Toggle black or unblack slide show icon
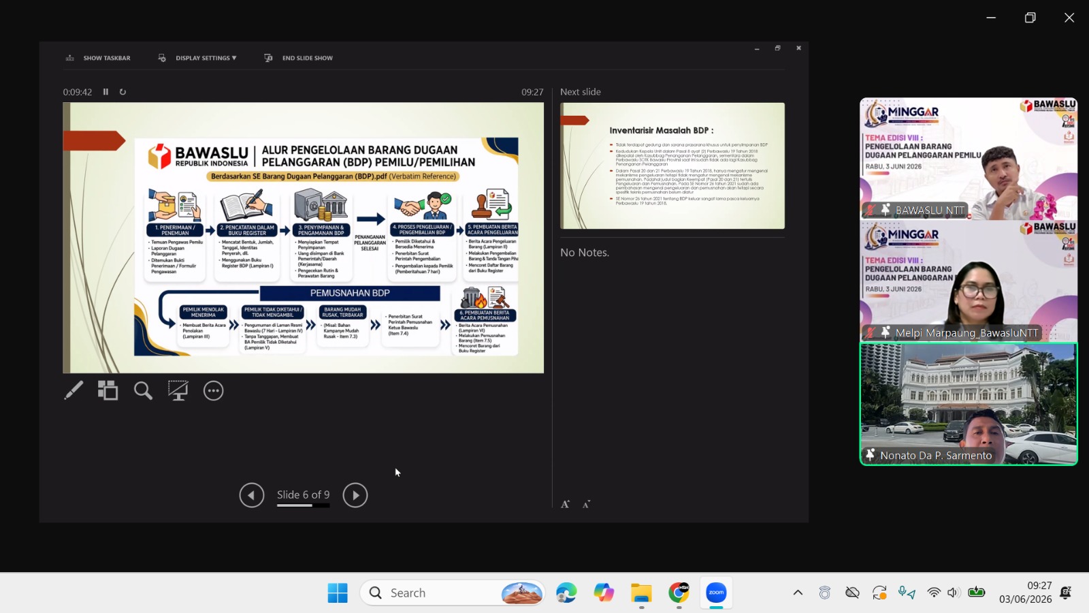The height and width of the screenshot is (613, 1089). tap(178, 390)
